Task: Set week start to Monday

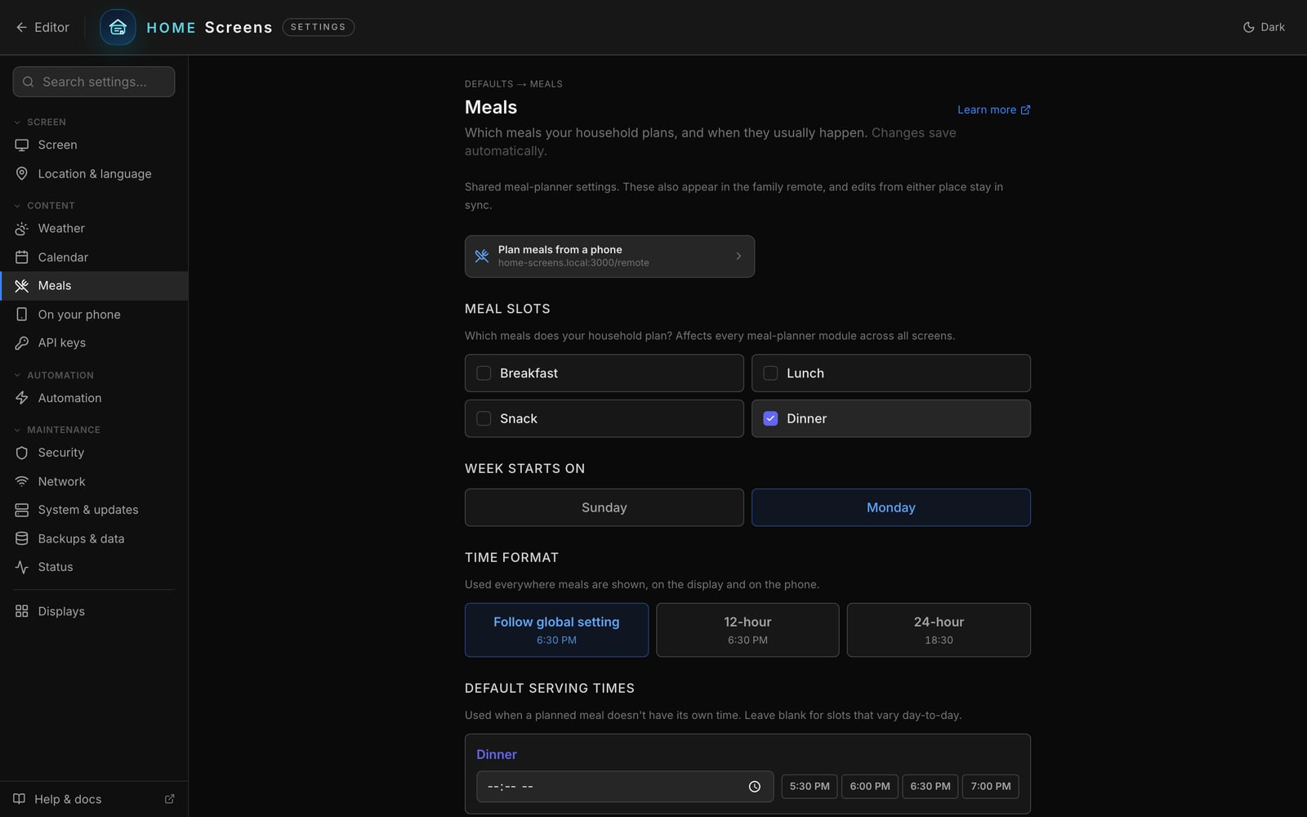Action: (891, 507)
